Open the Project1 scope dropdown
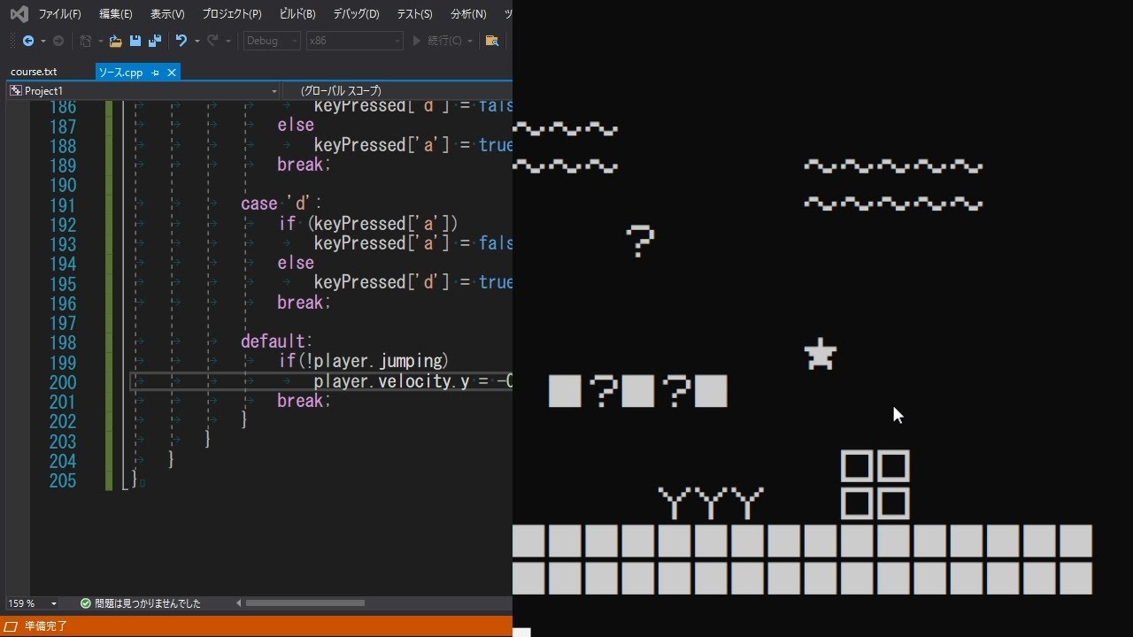The height and width of the screenshot is (637, 1133). coord(143,91)
